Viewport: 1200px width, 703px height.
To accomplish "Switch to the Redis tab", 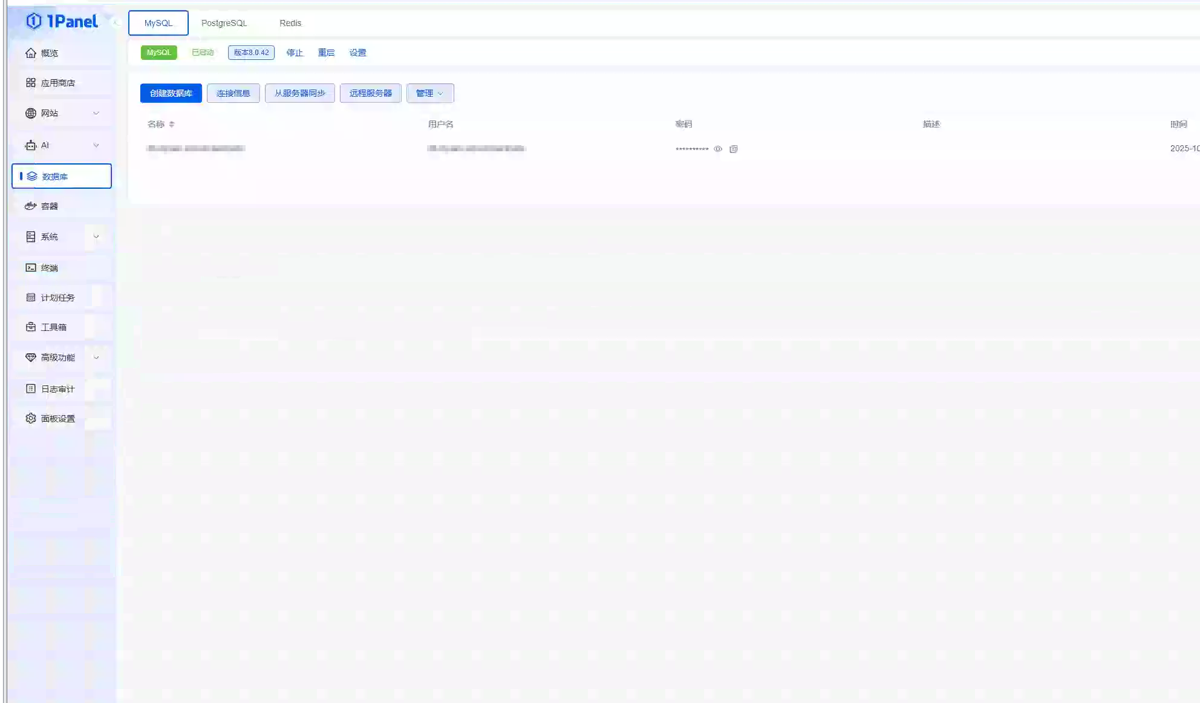I will point(290,23).
